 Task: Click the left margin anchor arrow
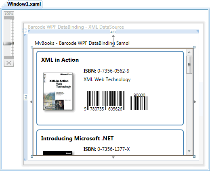click(31, 102)
